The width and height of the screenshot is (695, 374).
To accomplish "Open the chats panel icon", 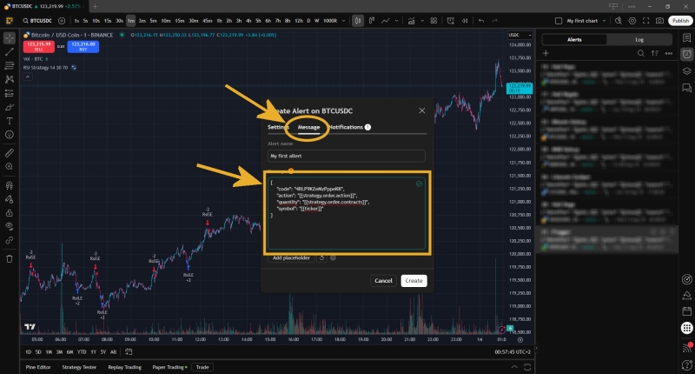I will (x=686, y=88).
